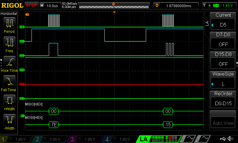The width and height of the screenshot is (238, 143).
Task: Click the USB device status icon
Action: [223, 139]
